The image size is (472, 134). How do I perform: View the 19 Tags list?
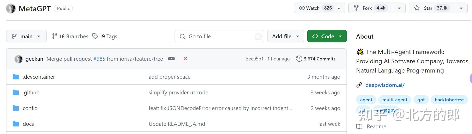(x=105, y=36)
